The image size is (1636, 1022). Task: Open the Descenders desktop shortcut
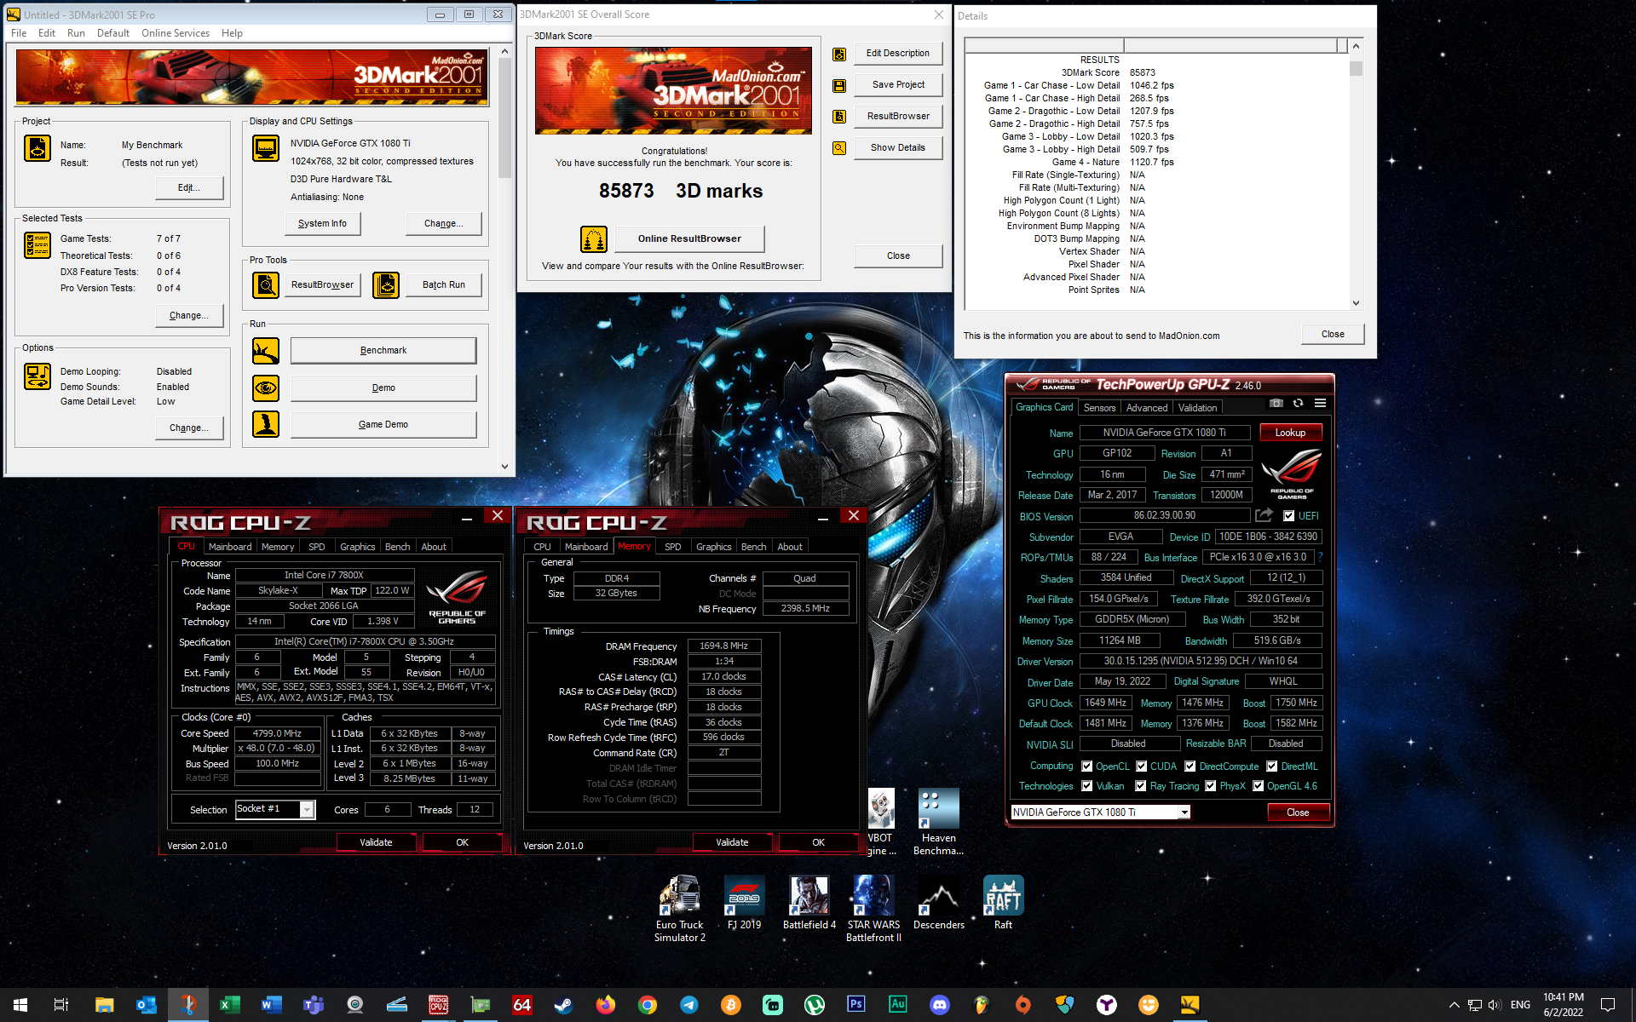pos(939,903)
